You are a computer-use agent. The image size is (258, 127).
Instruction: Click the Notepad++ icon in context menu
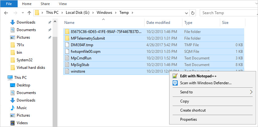(175, 76)
